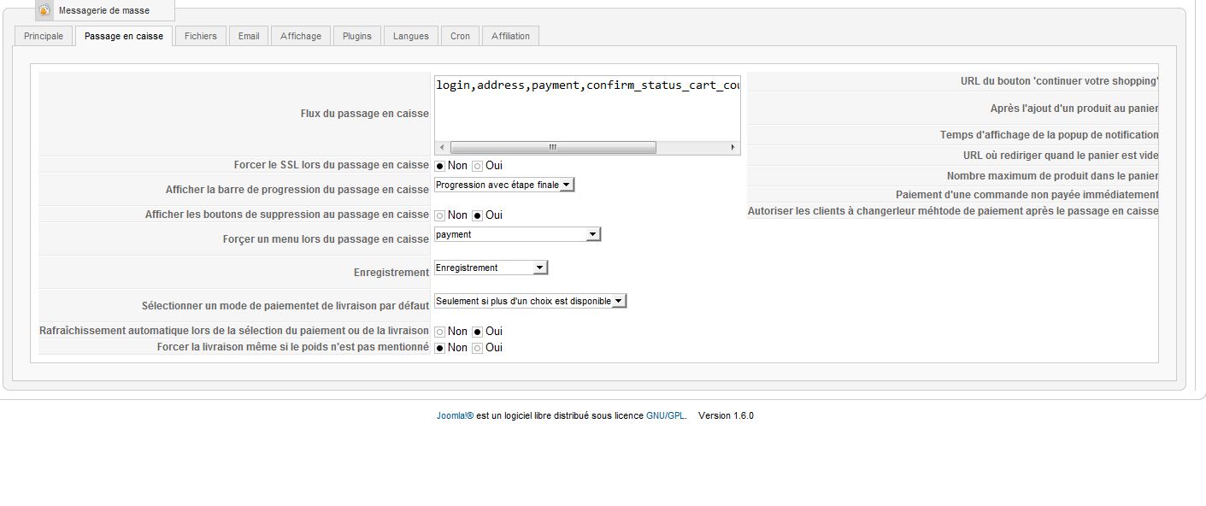Select Oui for Forcer la livraison
The image size is (1206, 506).
(x=478, y=348)
